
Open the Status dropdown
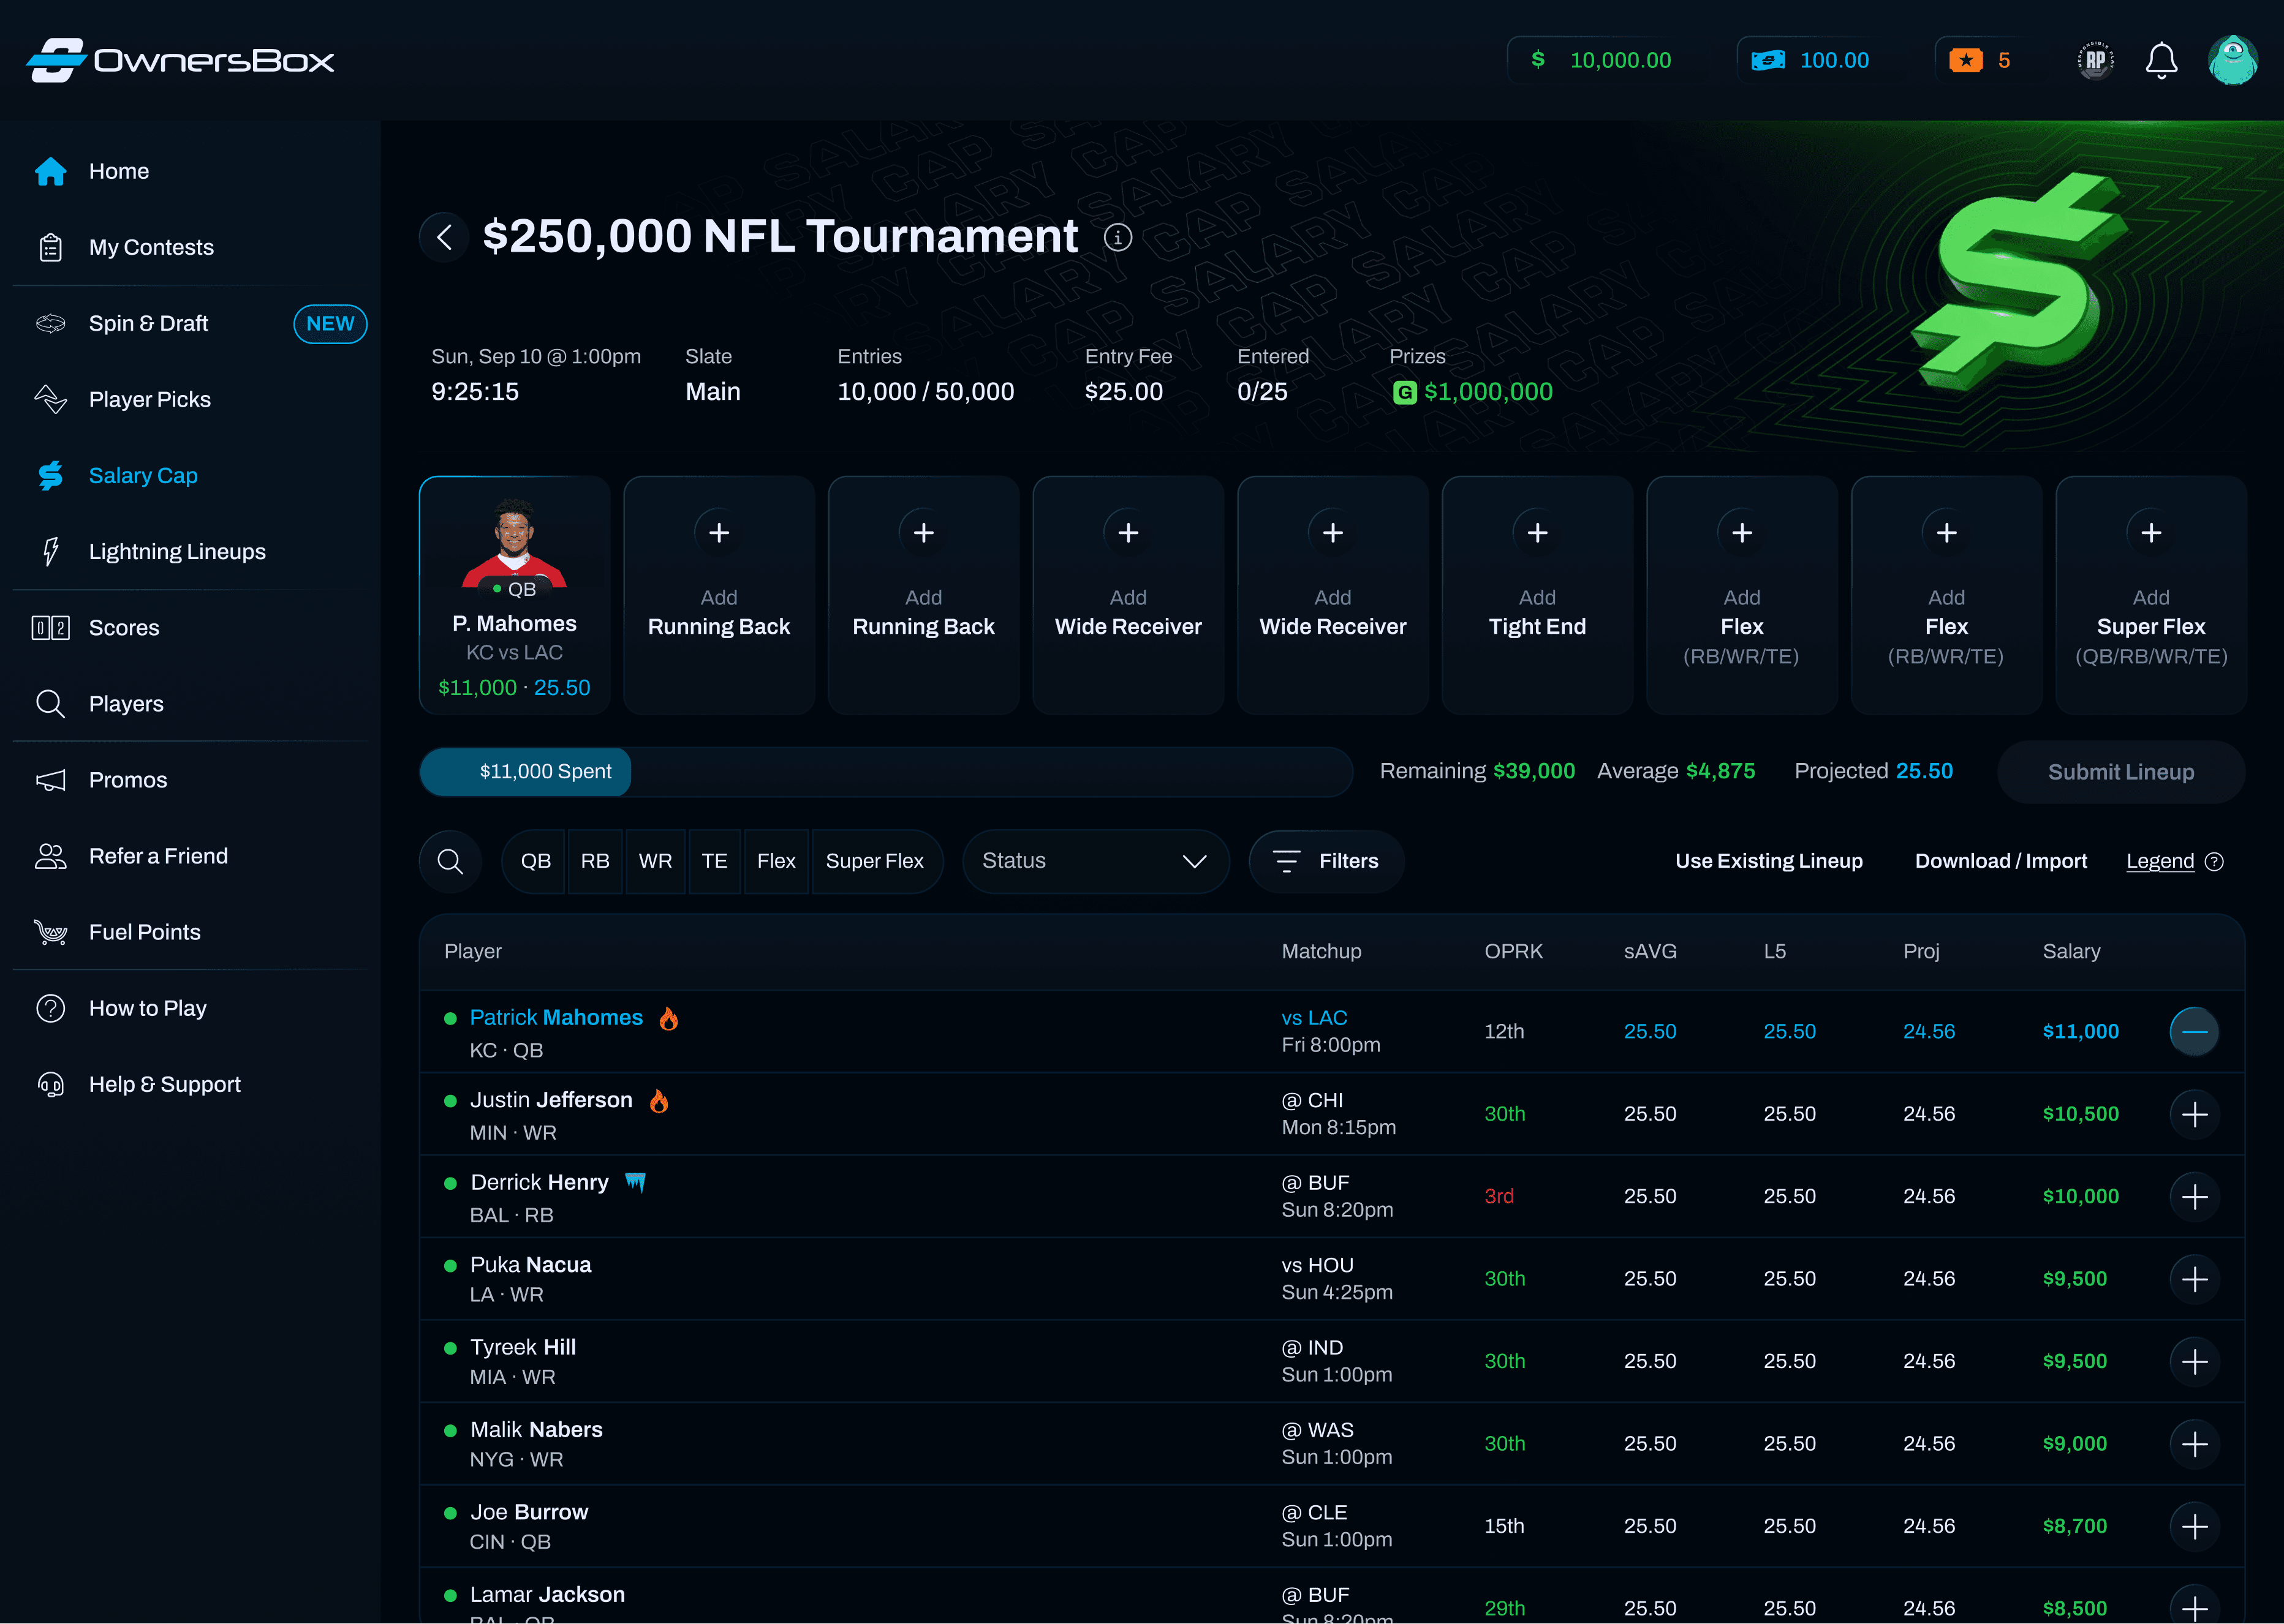[1094, 861]
